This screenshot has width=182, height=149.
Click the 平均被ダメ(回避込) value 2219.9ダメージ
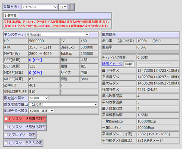coord(150,140)
